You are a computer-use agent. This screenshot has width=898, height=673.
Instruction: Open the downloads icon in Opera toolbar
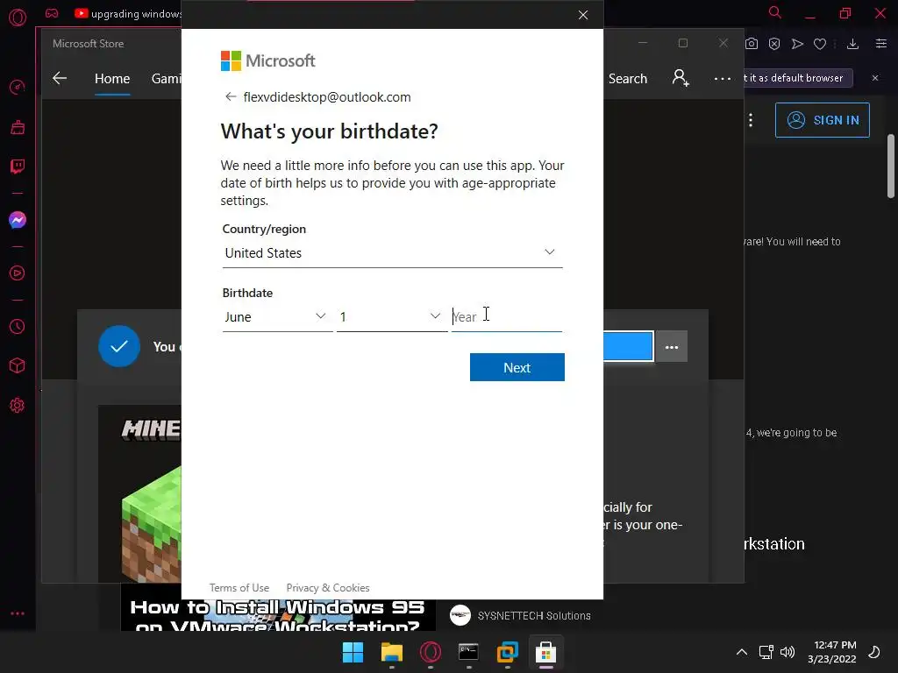pos(852,44)
